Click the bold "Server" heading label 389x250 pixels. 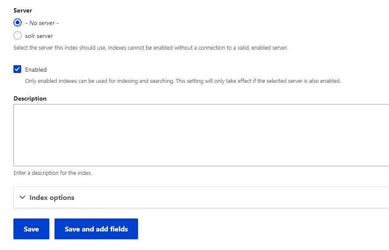pos(23,10)
